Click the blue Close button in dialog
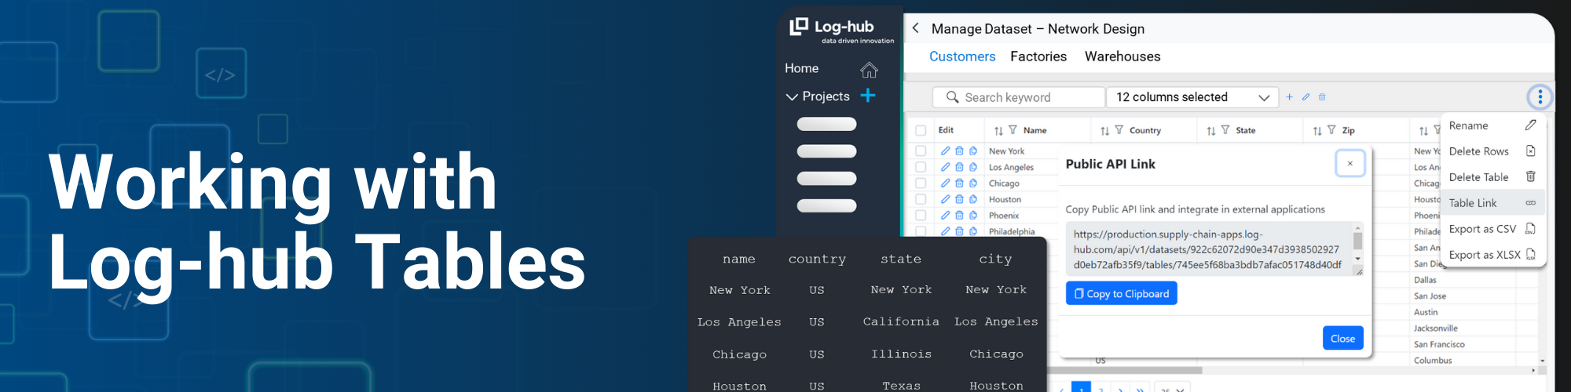The height and width of the screenshot is (392, 1571). [1342, 338]
